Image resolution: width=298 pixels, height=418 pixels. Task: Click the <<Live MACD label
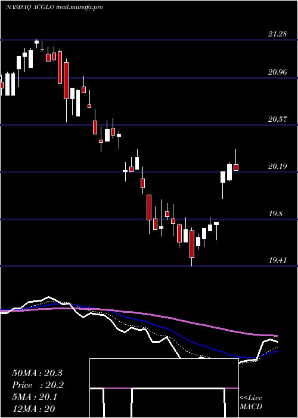tap(251, 402)
